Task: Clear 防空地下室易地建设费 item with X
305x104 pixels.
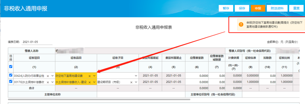Action: pyautogui.click(x=90, y=76)
